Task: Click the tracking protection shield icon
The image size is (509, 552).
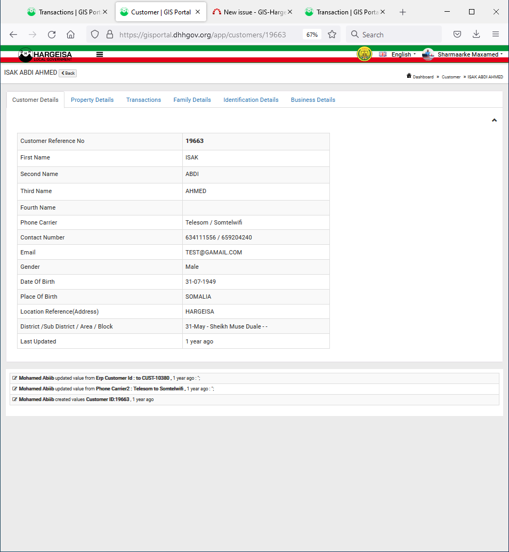Action: (x=95, y=35)
